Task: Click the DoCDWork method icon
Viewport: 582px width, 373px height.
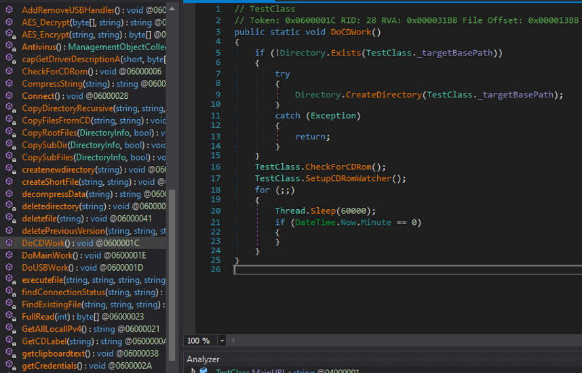Action: (x=9, y=243)
